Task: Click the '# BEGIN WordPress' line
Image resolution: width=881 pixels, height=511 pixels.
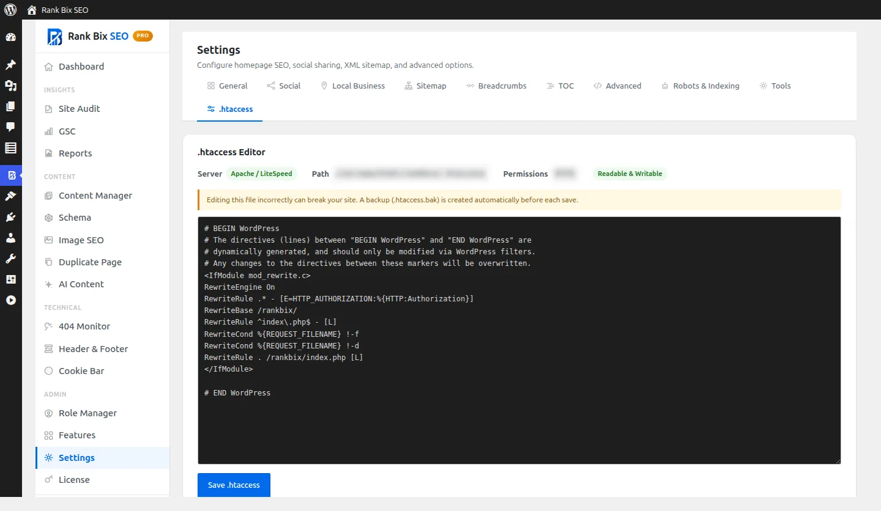Action: (x=242, y=229)
